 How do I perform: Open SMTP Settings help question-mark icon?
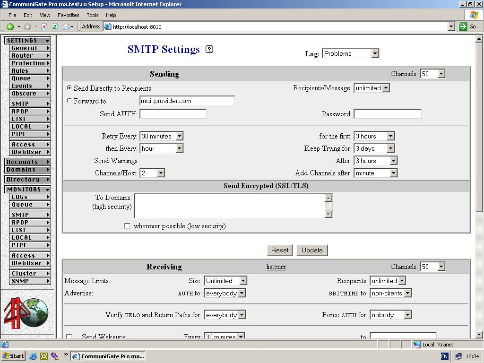pos(209,49)
